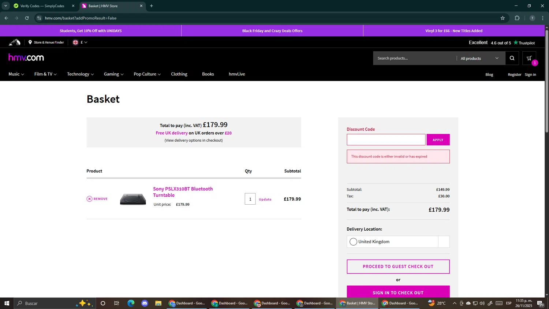Click into the Discount Code field
Viewport: 549px width, 309px height.
pyautogui.click(x=386, y=139)
